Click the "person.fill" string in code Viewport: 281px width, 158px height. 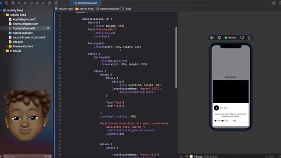[x=149, y=89]
